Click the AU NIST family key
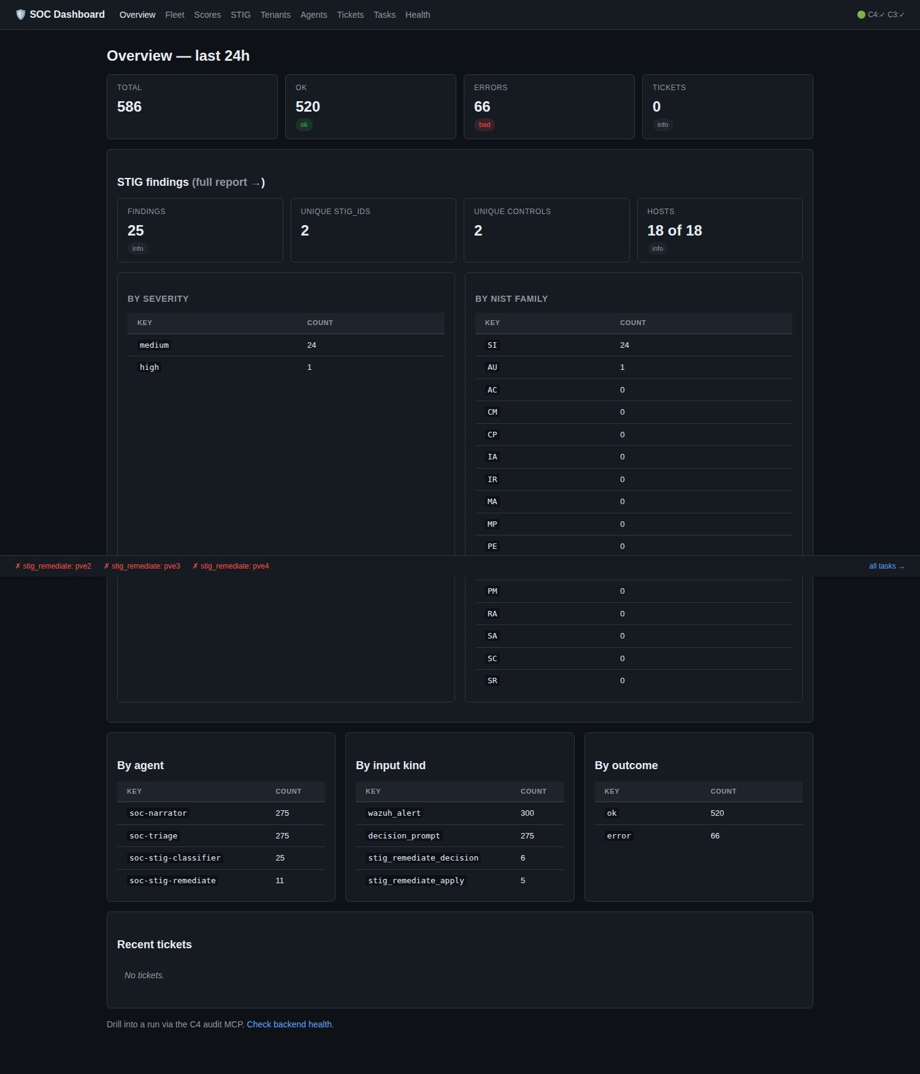The image size is (920, 1074). (493, 367)
